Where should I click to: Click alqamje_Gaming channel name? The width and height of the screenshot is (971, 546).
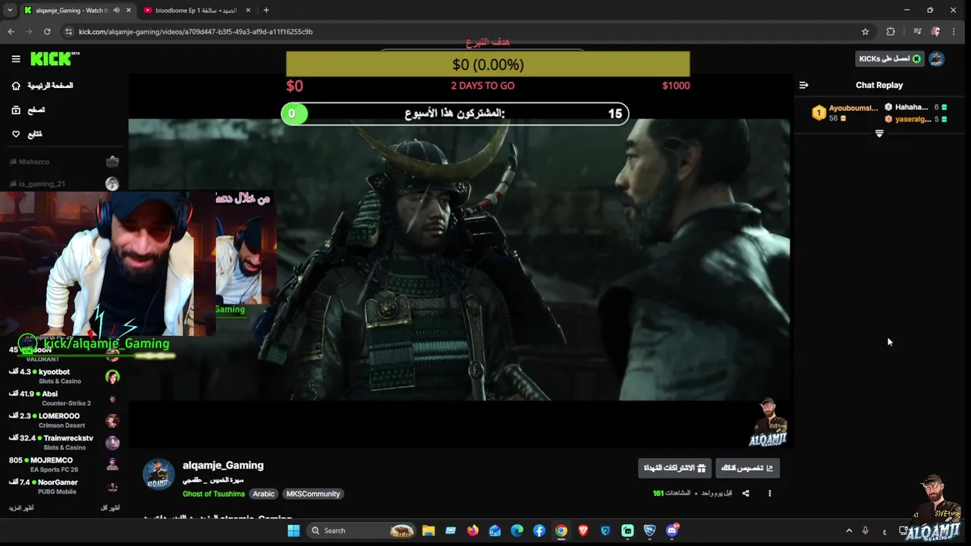(x=223, y=466)
